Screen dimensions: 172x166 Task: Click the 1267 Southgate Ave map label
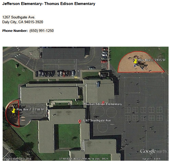click(x=97, y=120)
